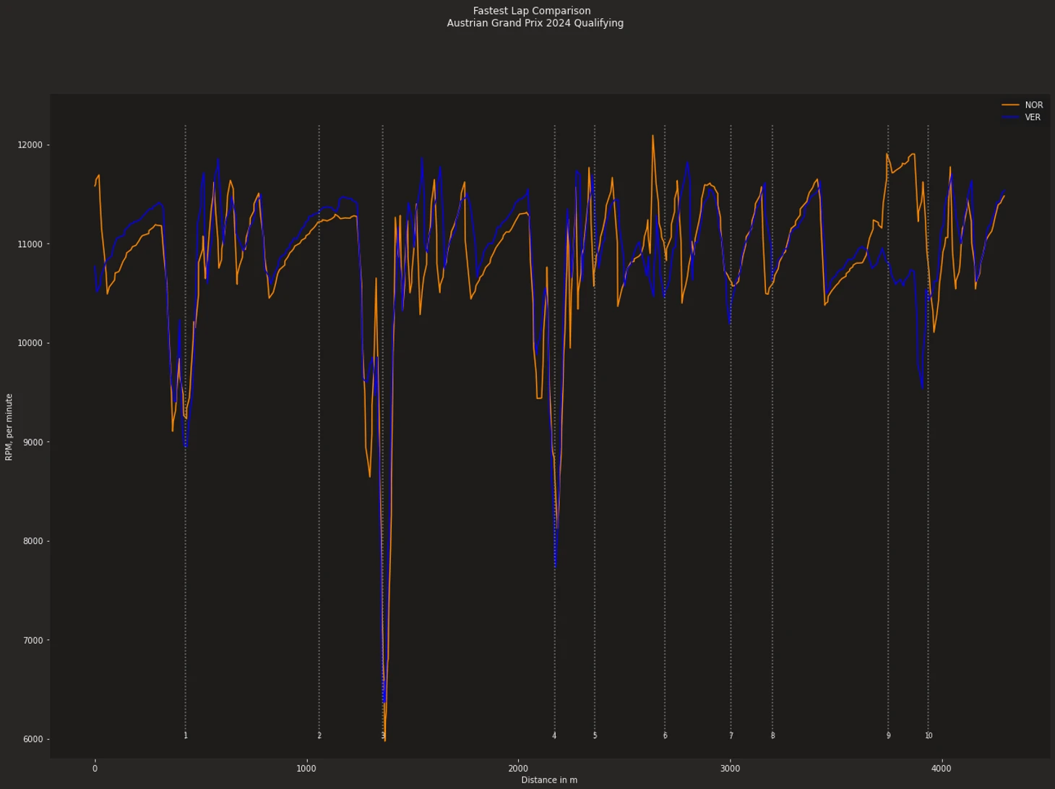The width and height of the screenshot is (1055, 789).
Task: Click the 9000 y-axis tick label
Action: [33, 442]
